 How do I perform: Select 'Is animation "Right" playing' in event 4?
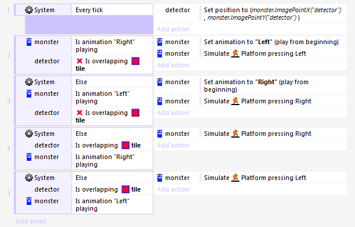(112, 160)
